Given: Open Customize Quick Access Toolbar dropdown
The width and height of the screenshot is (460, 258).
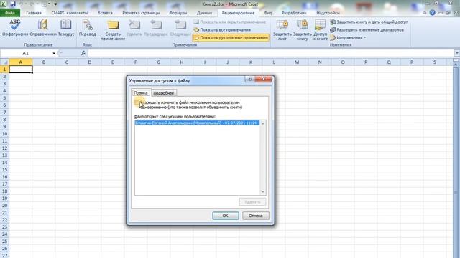Looking at the screenshot, I should click(55, 4).
